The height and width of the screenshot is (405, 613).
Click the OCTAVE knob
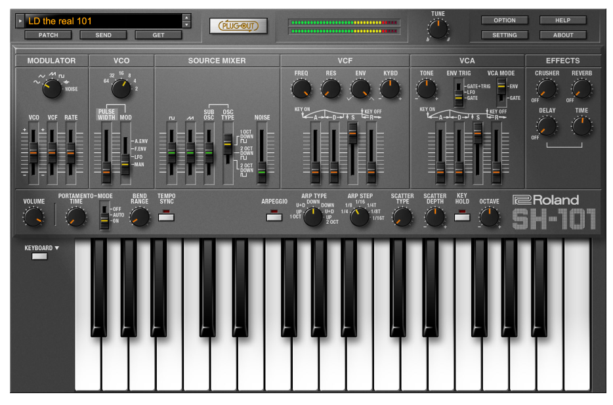(489, 217)
